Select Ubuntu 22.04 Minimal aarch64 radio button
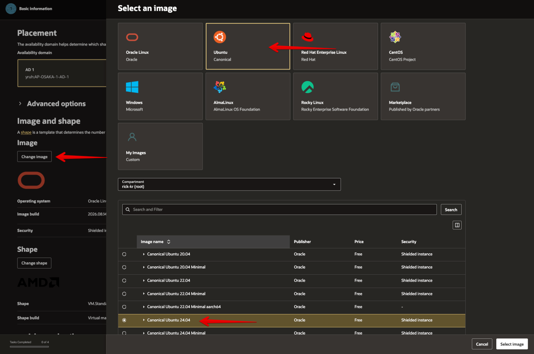534x354 pixels. 124,307
